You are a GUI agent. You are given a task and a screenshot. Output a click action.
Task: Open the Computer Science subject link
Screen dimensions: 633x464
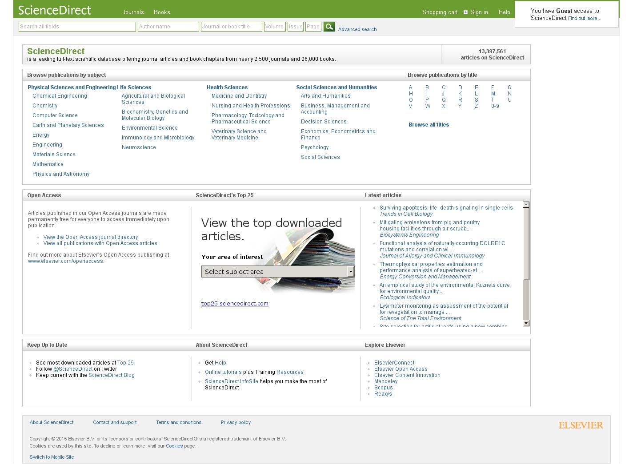55,115
